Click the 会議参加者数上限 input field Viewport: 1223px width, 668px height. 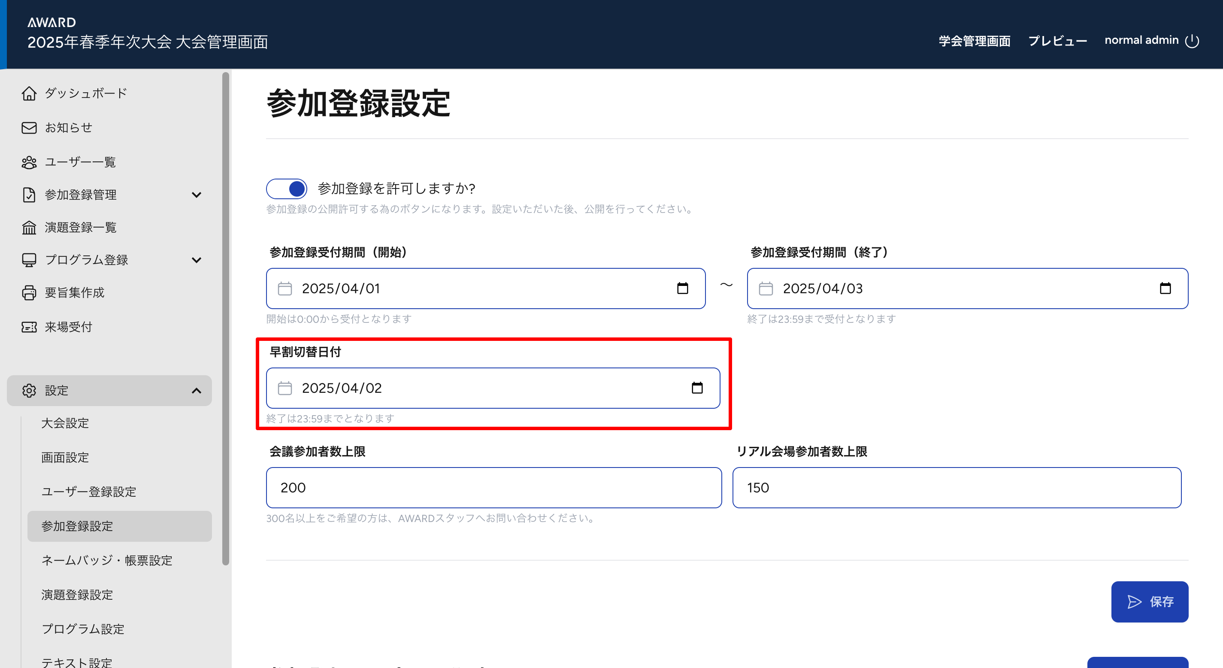tap(494, 487)
